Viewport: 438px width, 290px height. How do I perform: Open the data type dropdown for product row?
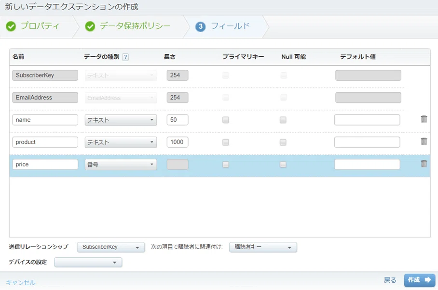point(121,142)
